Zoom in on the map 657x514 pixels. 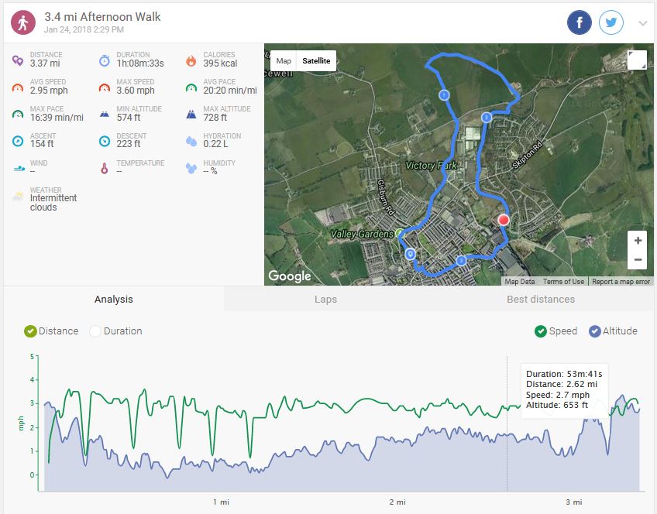637,240
